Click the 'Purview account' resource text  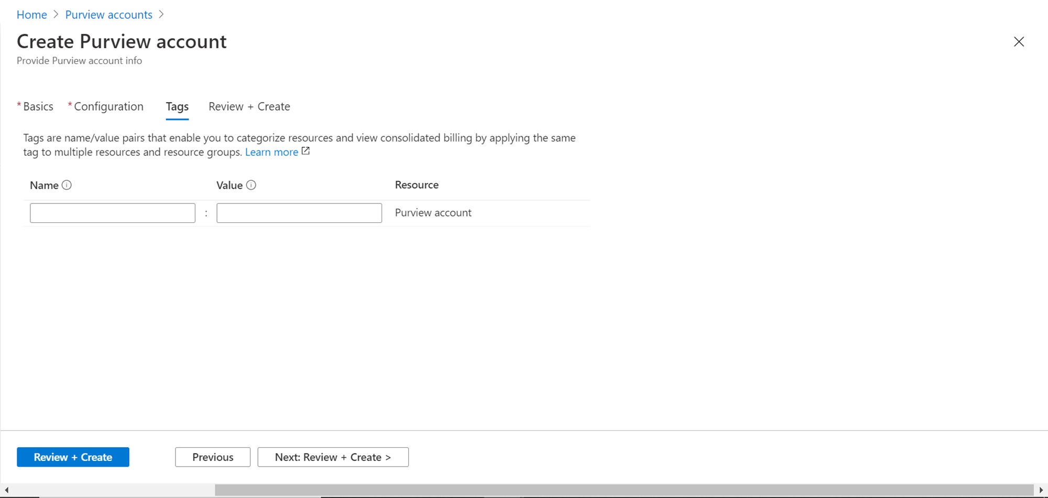click(x=433, y=213)
